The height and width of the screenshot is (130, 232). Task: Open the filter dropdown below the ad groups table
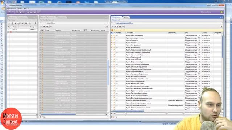[x=42, y=117]
